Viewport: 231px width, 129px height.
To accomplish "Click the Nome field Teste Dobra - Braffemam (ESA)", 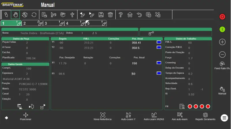I will coord(42,33).
